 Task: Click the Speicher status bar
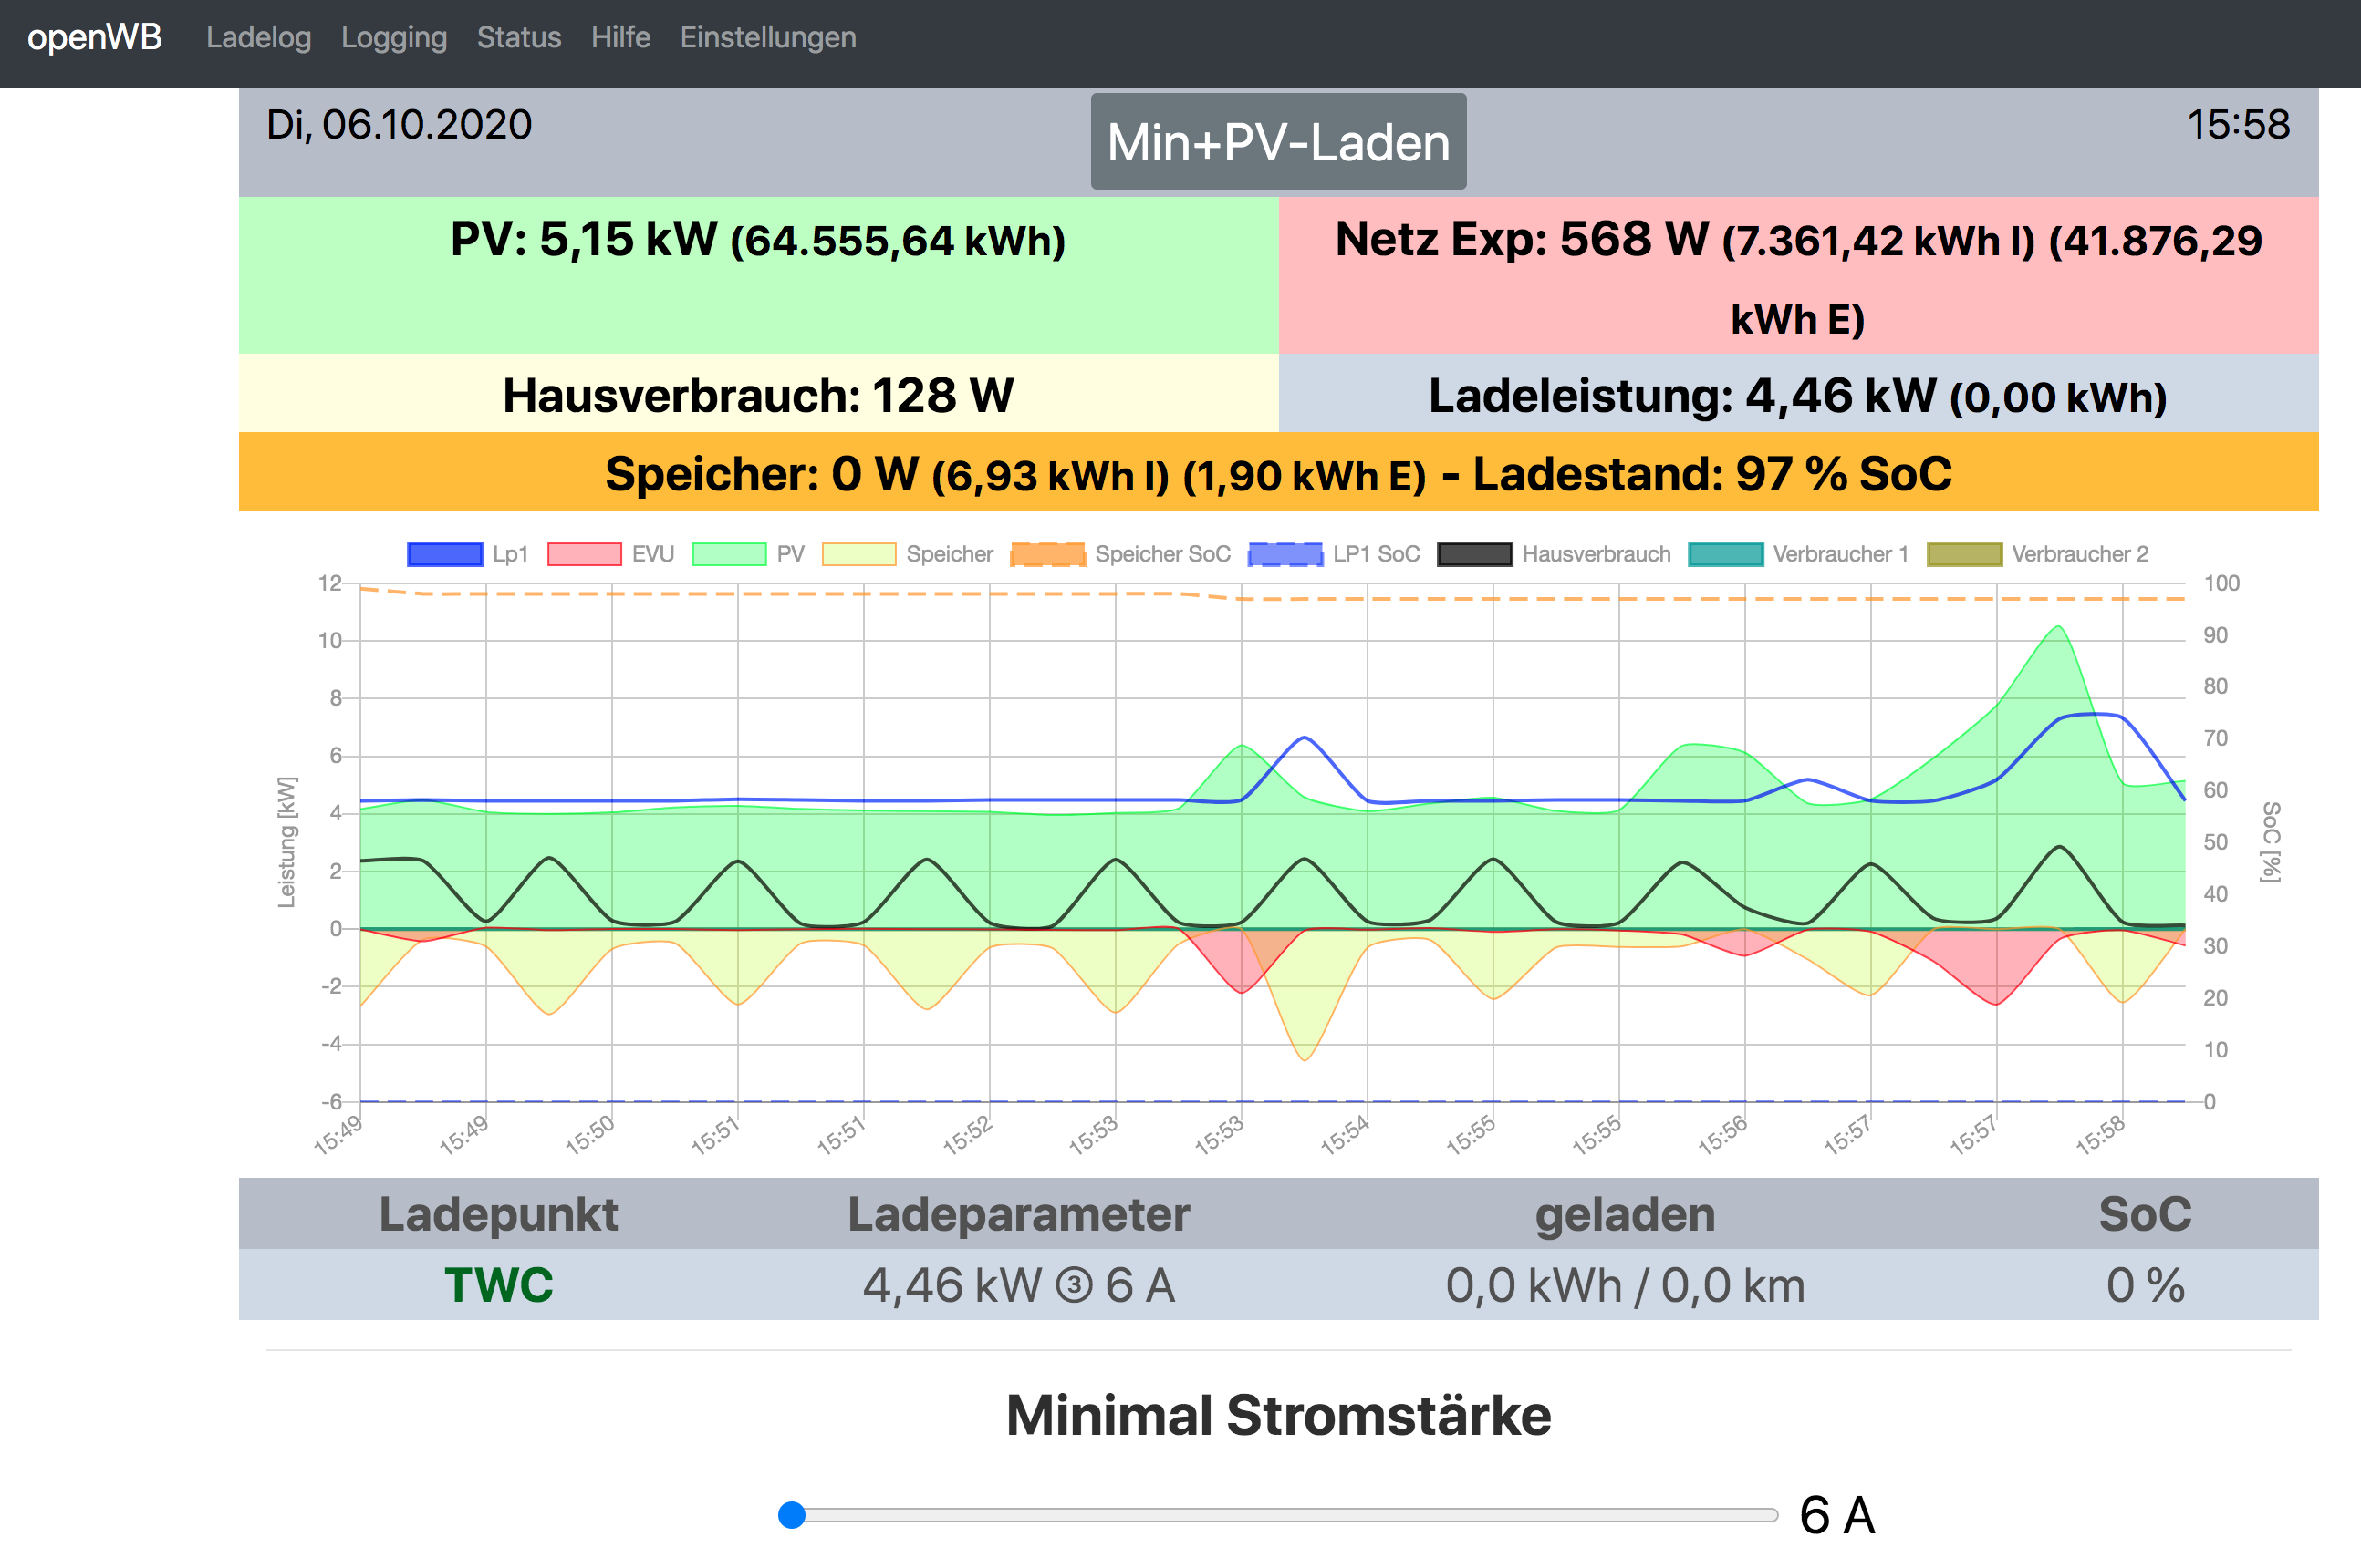pos(1277,473)
